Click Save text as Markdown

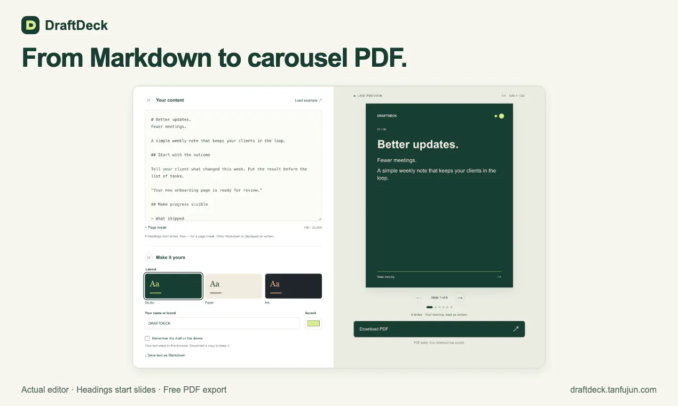[165, 355]
